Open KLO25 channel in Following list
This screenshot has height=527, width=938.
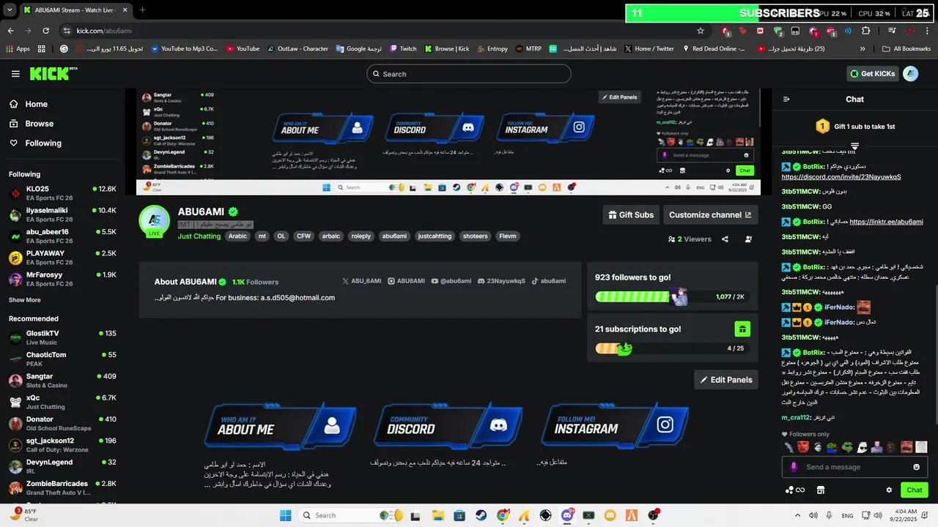coord(62,193)
